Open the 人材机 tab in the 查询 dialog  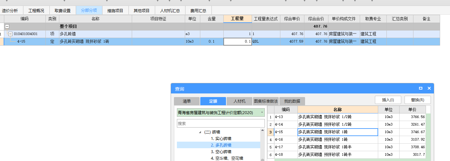(x=239, y=101)
